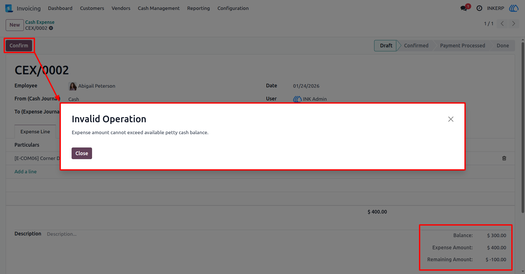
Task: Open the Dashboard menu
Action: pyautogui.click(x=60, y=8)
